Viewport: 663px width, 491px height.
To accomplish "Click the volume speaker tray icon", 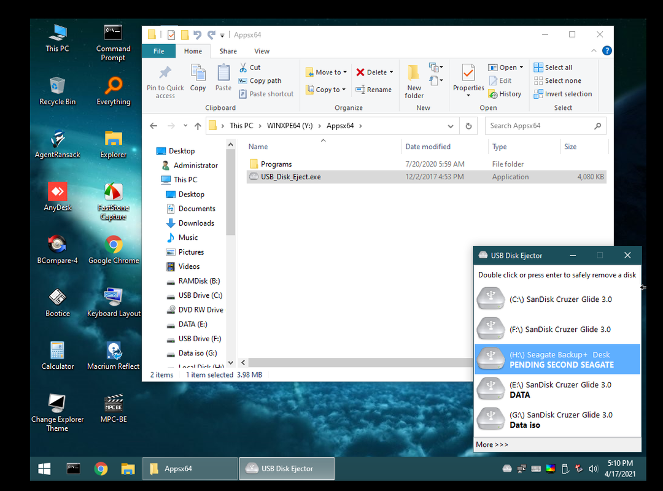I will pos(593,468).
